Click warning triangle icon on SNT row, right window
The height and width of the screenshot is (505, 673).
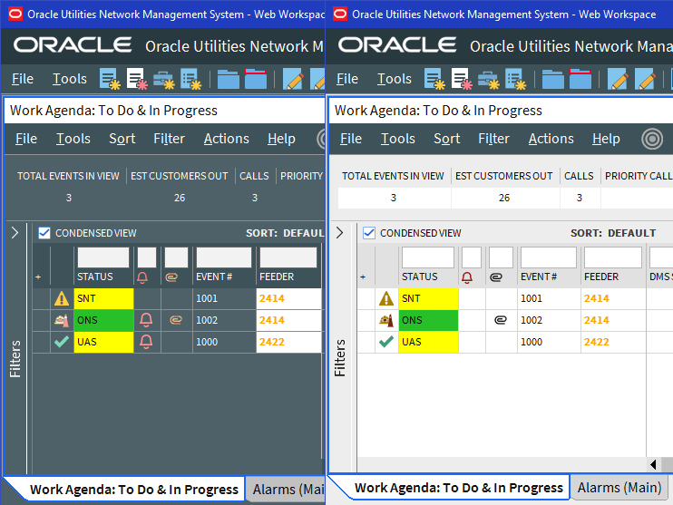386,298
